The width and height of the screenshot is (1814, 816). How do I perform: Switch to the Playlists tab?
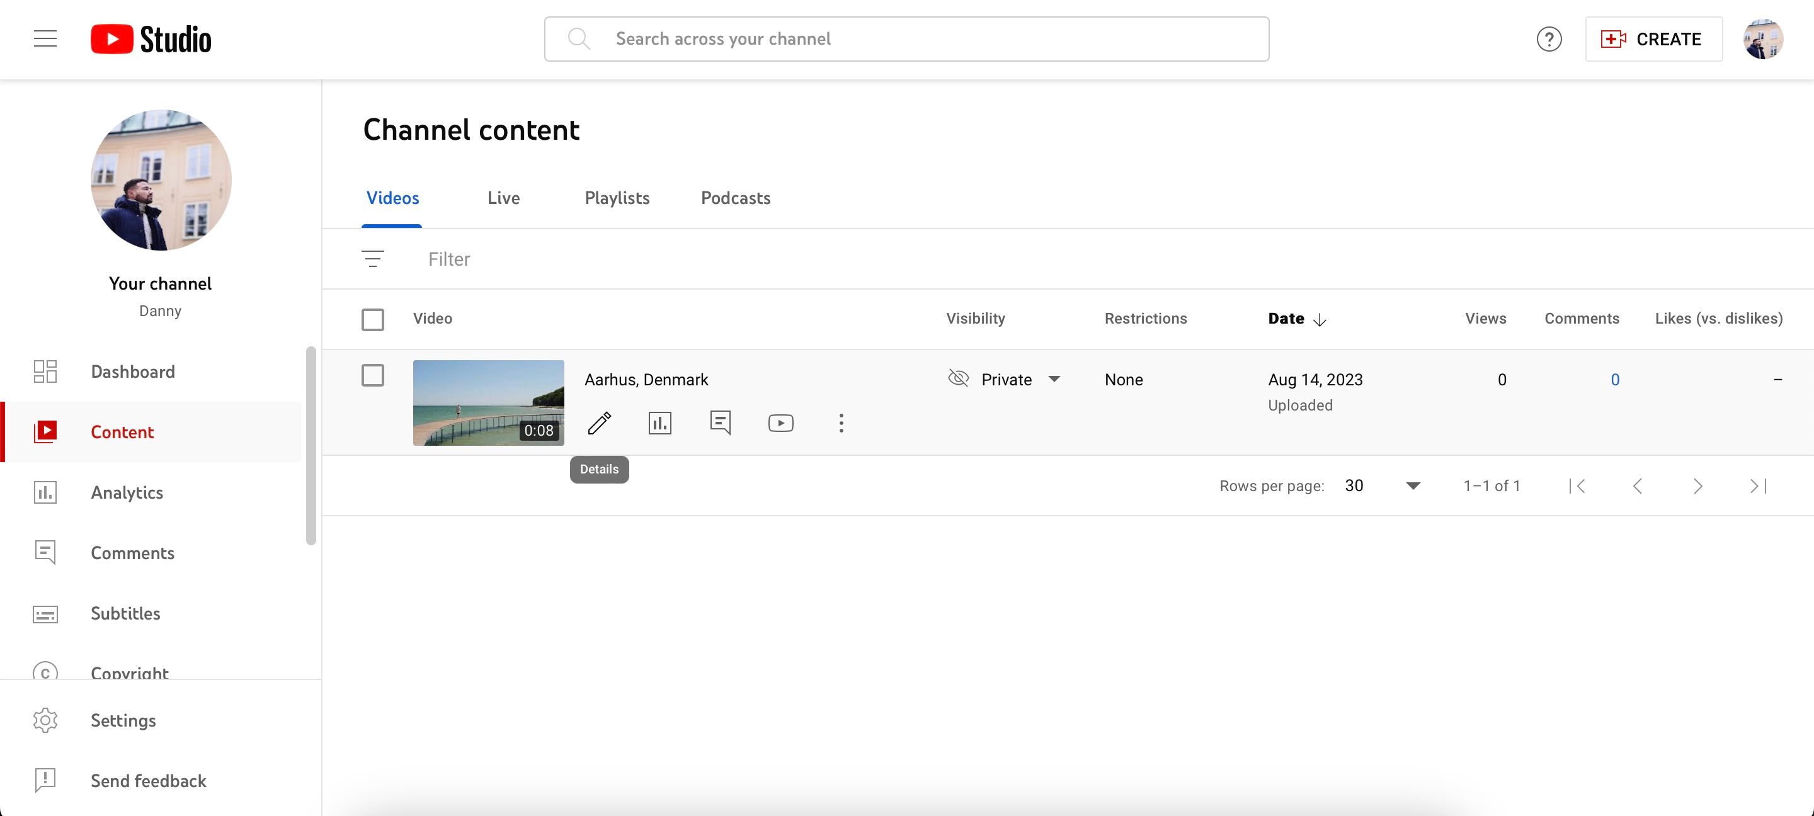(x=617, y=198)
